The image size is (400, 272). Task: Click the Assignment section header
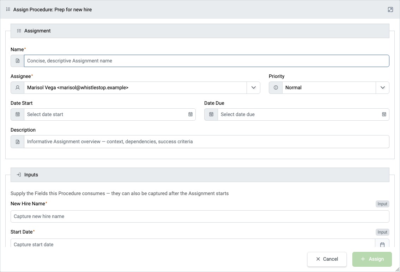(200, 31)
